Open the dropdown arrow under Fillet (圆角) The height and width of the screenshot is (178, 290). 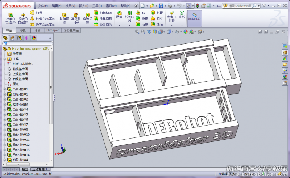point(119,25)
